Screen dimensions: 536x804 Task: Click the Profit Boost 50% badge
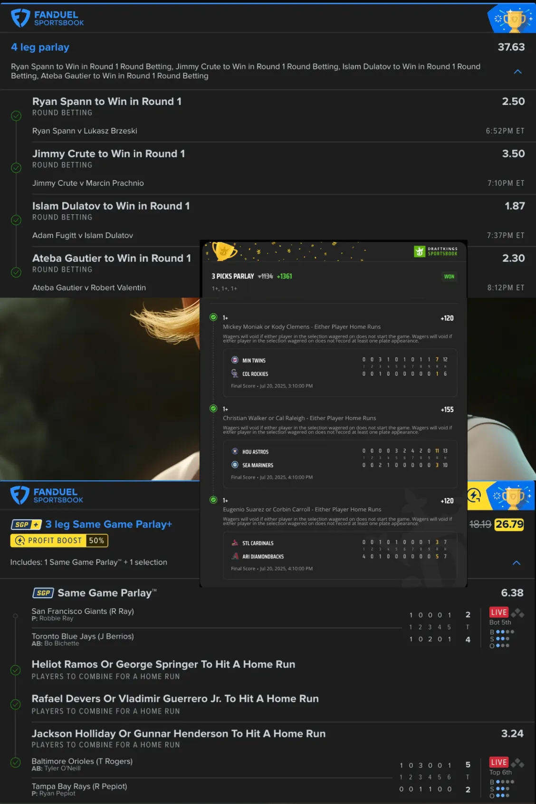[x=59, y=541]
